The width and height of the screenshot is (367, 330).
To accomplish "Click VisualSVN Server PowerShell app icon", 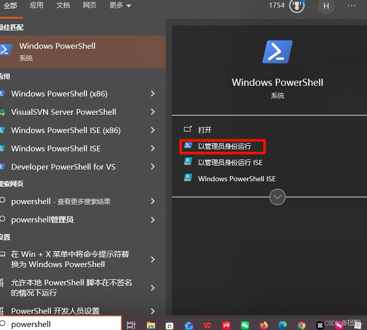I will coord(3,112).
